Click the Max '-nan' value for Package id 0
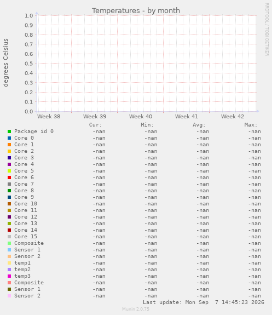272x315 pixels. point(254,131)
